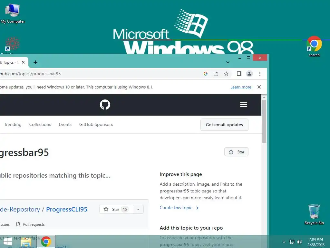Viewport: 330px width, 248px height.
Task: Star the ProgressCLI95 repository
Action: (116, 209)
